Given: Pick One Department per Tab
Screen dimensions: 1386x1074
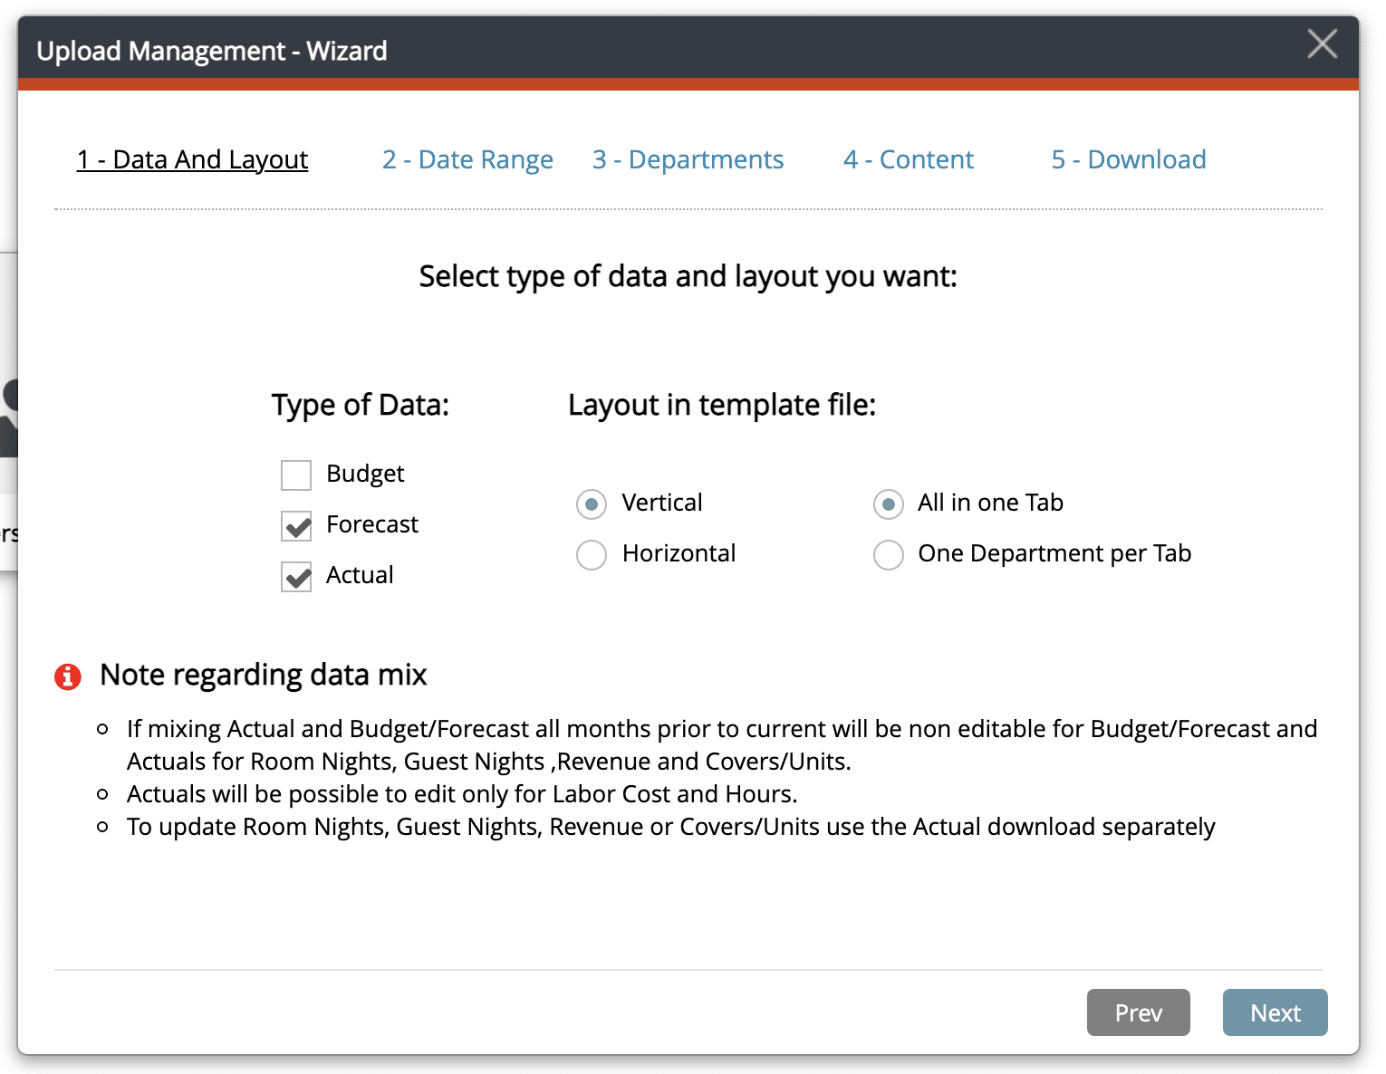Looking at the screenshot, I should (888, 555).
